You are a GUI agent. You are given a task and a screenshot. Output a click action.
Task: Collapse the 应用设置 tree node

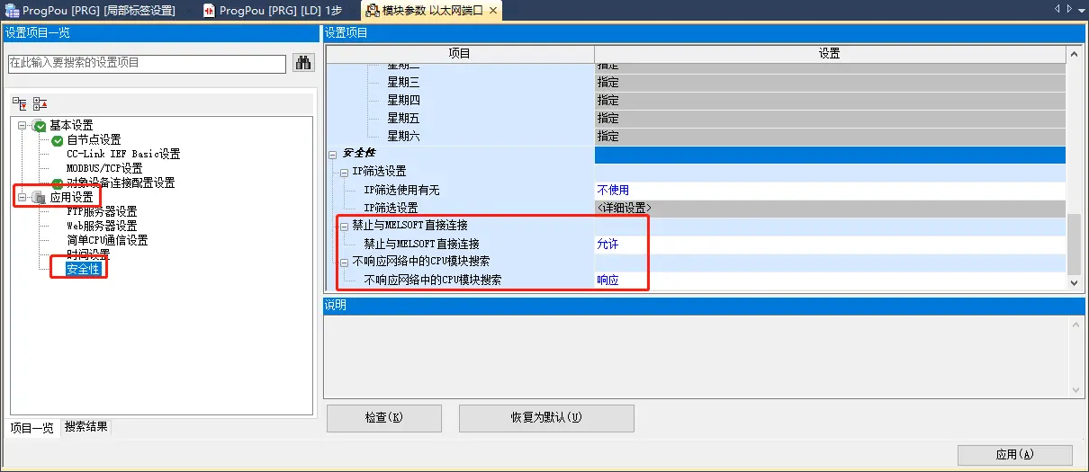[22, 197]
